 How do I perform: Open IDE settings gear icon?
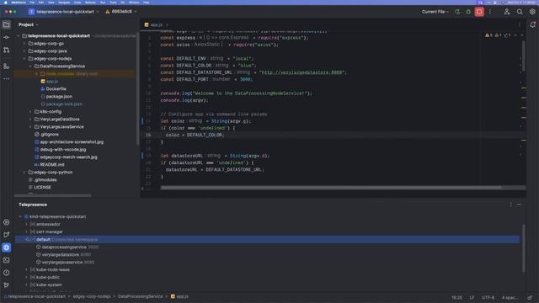[532, 12]
